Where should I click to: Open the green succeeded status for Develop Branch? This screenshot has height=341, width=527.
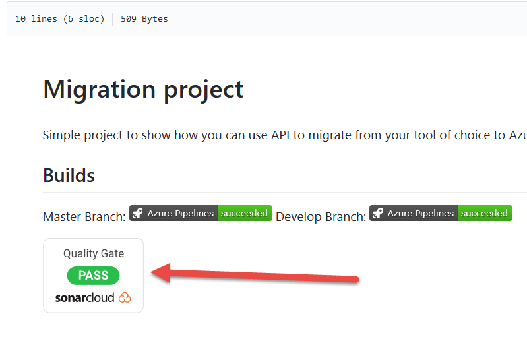click(485, 213)
